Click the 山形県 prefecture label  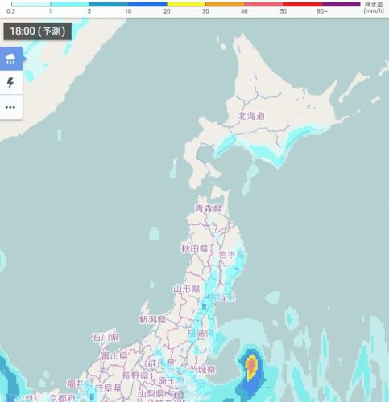point(187,289)
